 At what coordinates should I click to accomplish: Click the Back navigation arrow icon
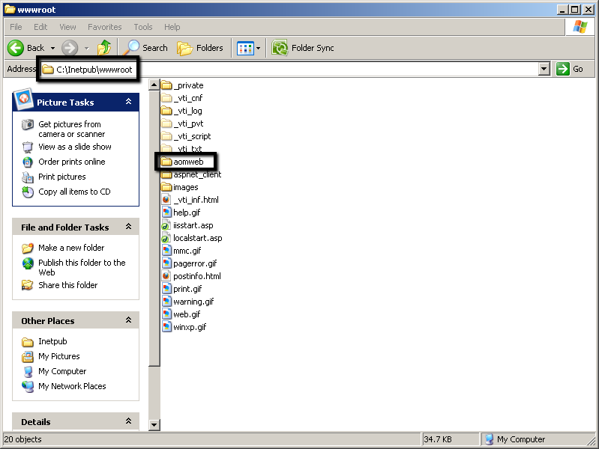pyautogui.click(x=16, y=48)
